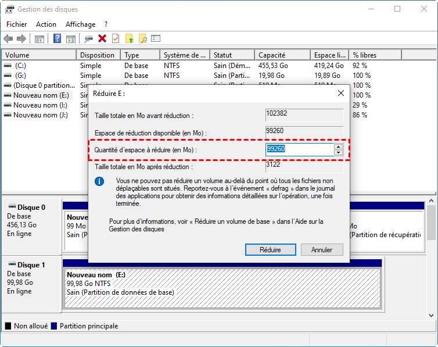The image size is (438, 347).
Task: Close the Réduire E : dialog
Action: coord(341,93)
